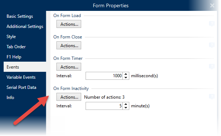Increase the inactivity interval minutes

point(126,104)
